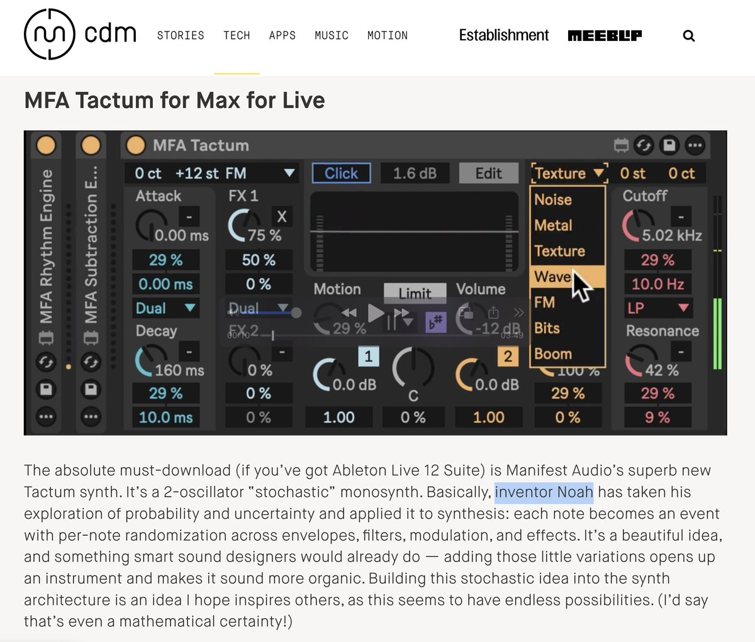Click MFA Rhythm Engine hot-swap icon
The height and width of the screenshot is (642, 755).
(46, 362)
